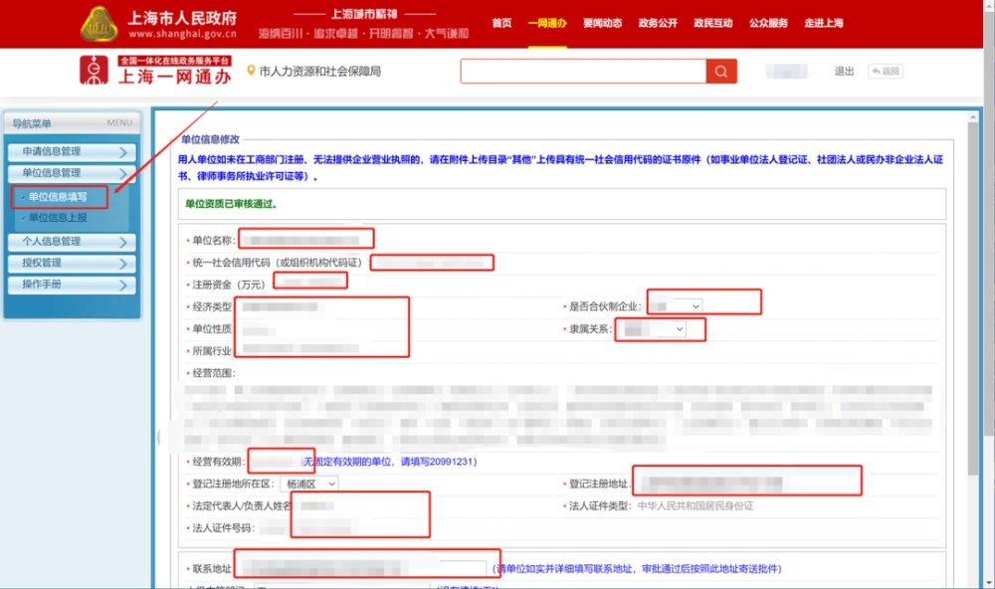This screenshot has height=589, width=995.
Task: Click the 上海一网通办 red logo icon
Action: point(94,70)
